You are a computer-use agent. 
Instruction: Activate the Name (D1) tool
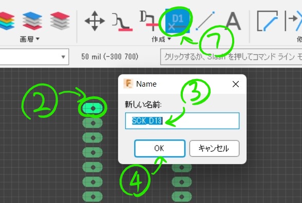[x=178, y=21]
